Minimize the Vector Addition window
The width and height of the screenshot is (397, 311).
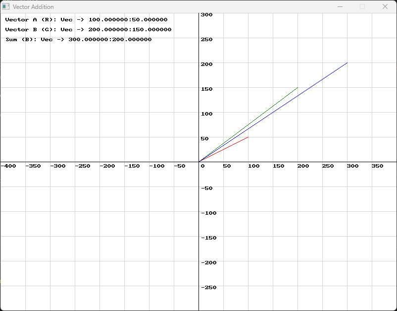pyautogui.click(x=341, y=7)
